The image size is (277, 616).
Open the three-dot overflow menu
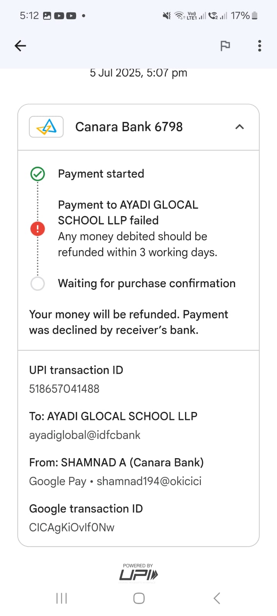(x=260, y=46)
